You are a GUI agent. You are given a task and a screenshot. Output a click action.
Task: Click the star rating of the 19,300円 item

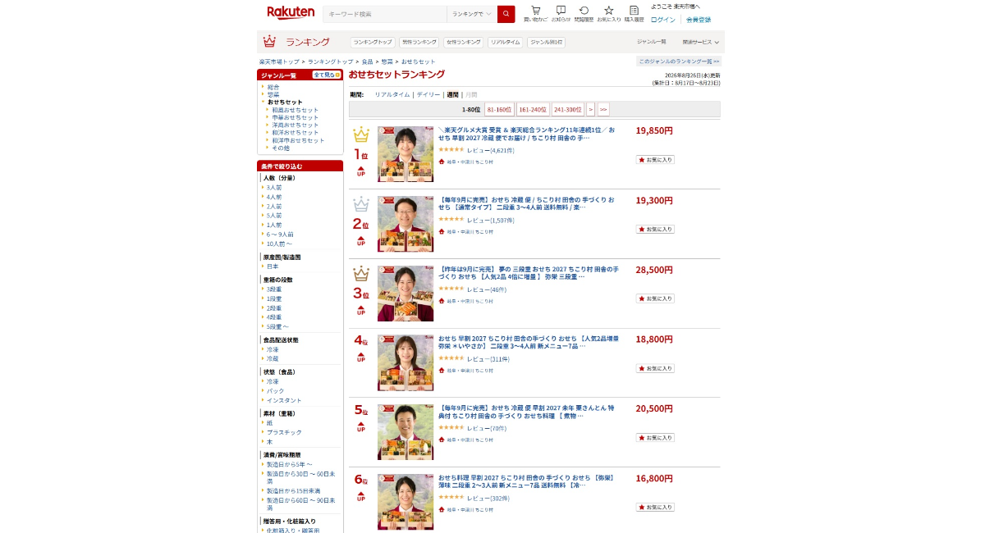451,219
